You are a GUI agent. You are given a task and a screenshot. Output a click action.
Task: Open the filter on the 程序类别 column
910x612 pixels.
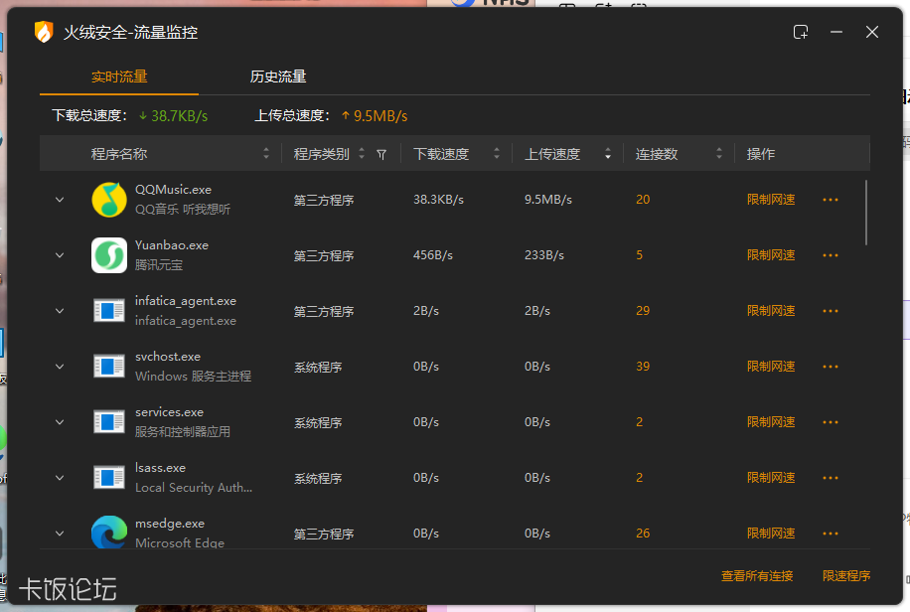380,154
